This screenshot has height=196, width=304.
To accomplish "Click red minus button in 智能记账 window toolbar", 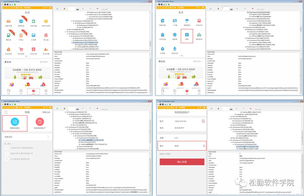I will (x=253, y=9).
